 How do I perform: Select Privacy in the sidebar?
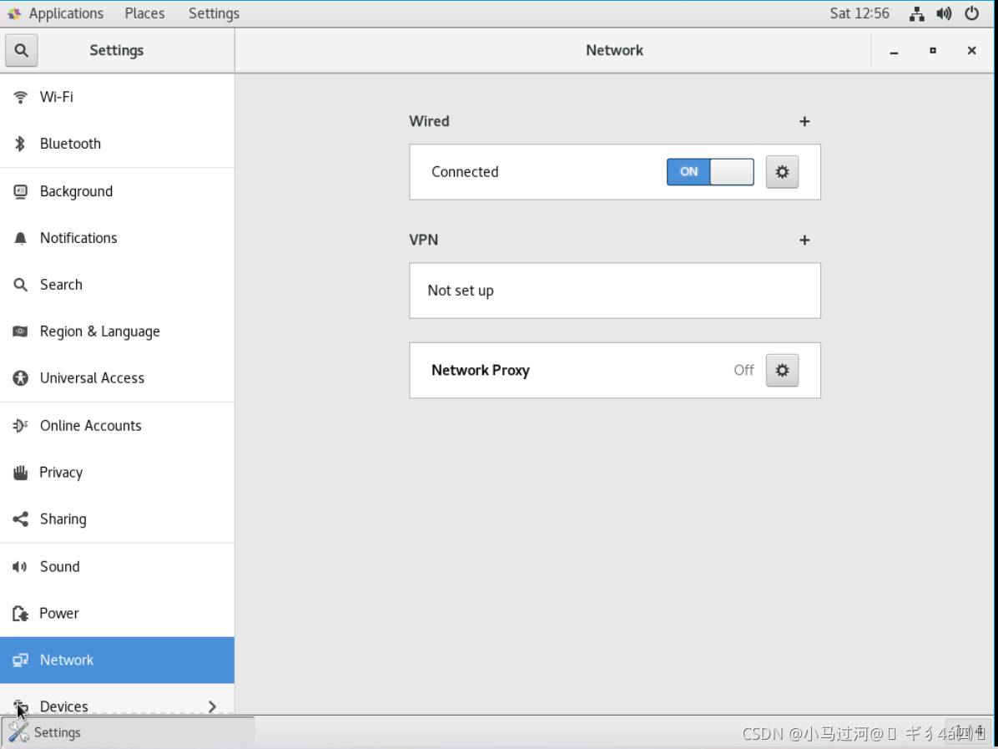click(x=61, y=473)
